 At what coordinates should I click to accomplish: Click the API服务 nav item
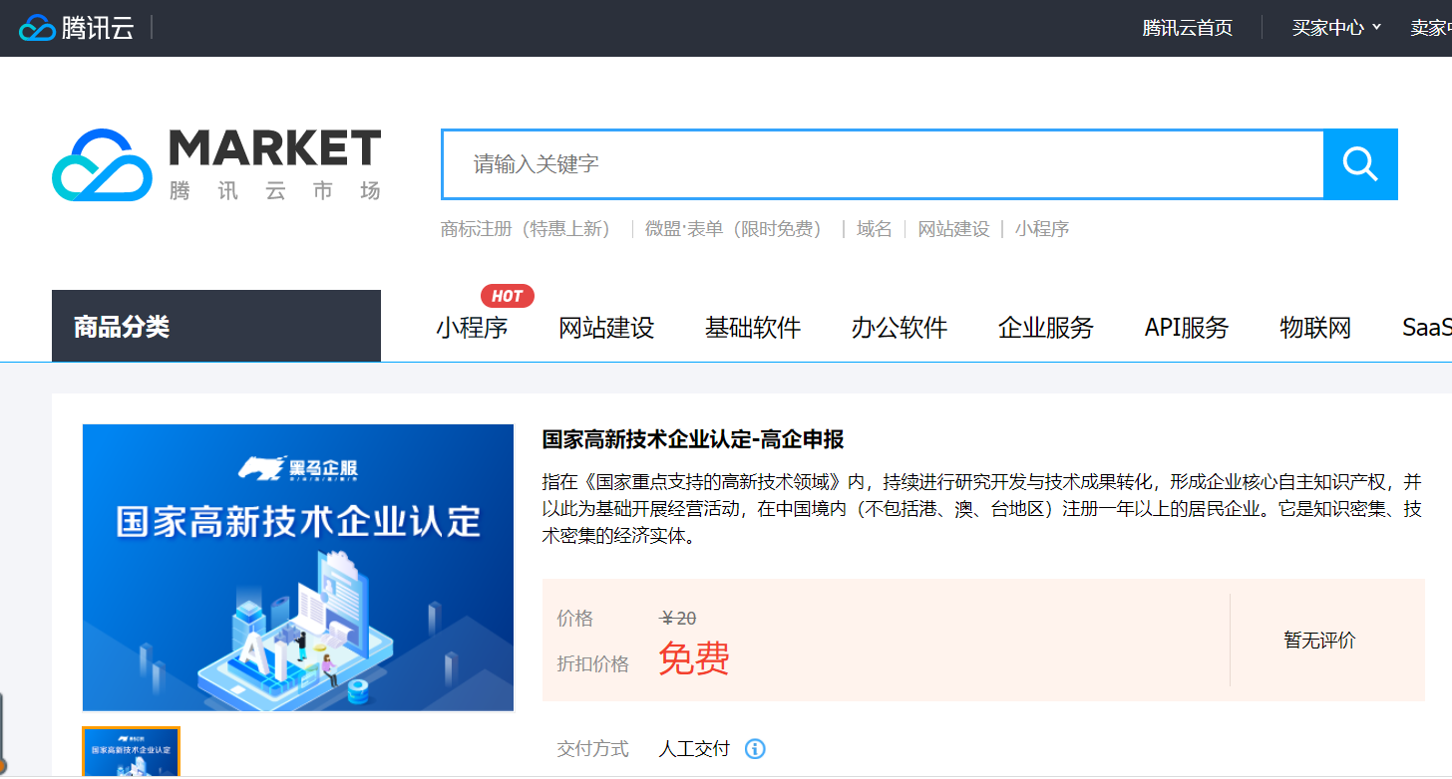[x=1187, y=328]
